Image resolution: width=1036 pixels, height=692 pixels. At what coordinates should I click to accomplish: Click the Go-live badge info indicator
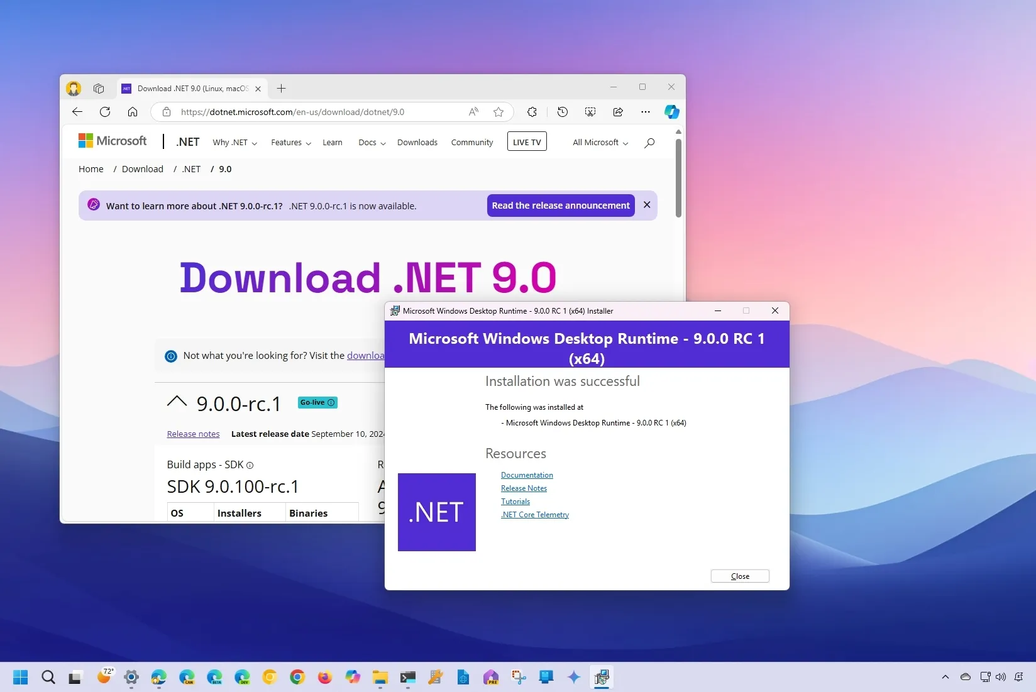click(x=331, y=403)
